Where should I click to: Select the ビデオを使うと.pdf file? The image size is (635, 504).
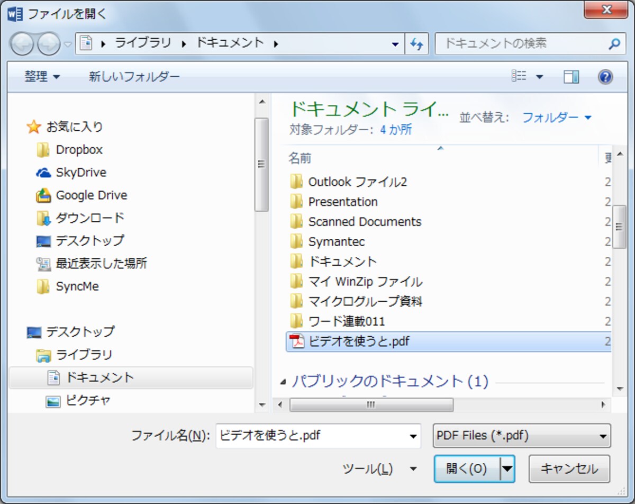pyautogui.click(x=448, y=341)
